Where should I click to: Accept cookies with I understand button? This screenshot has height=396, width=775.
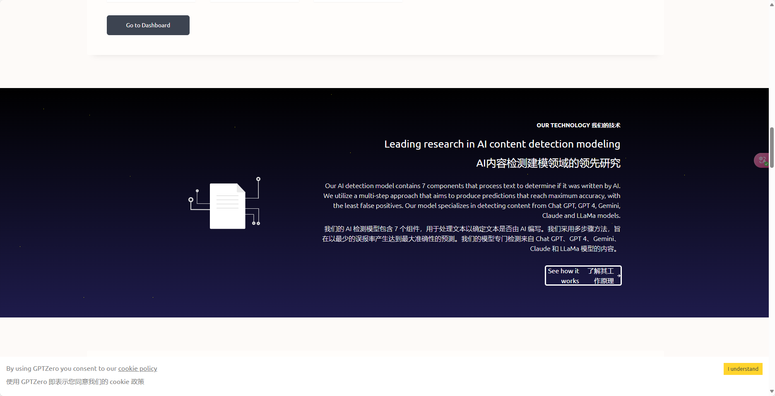(x=743, y=369)
